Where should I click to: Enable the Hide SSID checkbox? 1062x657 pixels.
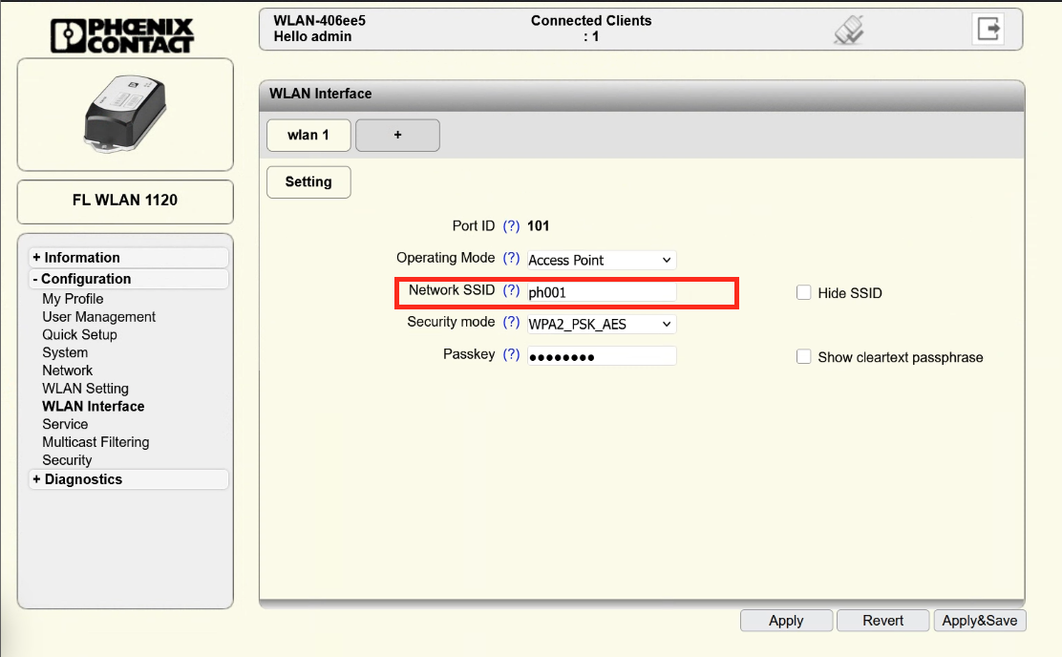[804, 293]
